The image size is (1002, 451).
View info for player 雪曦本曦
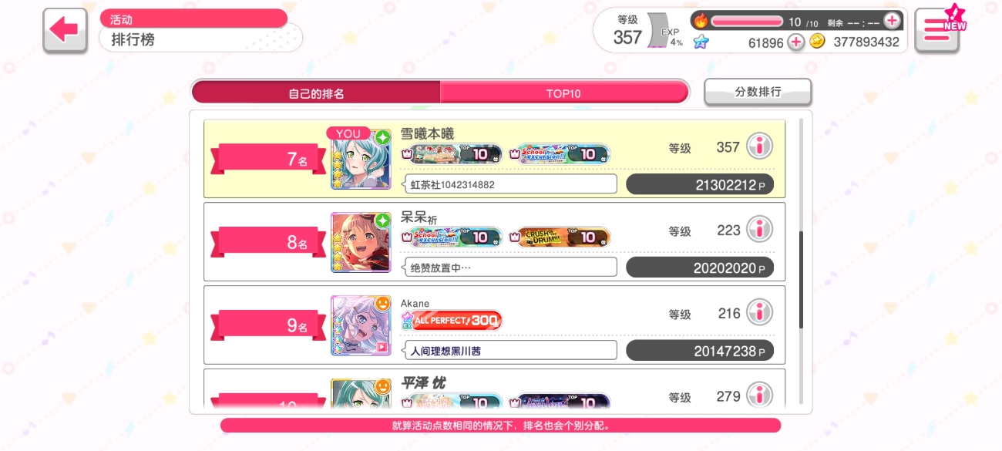(x=759, y=146)
